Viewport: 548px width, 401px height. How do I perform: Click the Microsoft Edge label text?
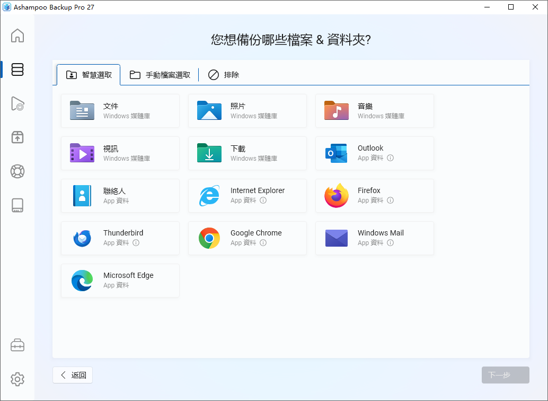[129, 275]
